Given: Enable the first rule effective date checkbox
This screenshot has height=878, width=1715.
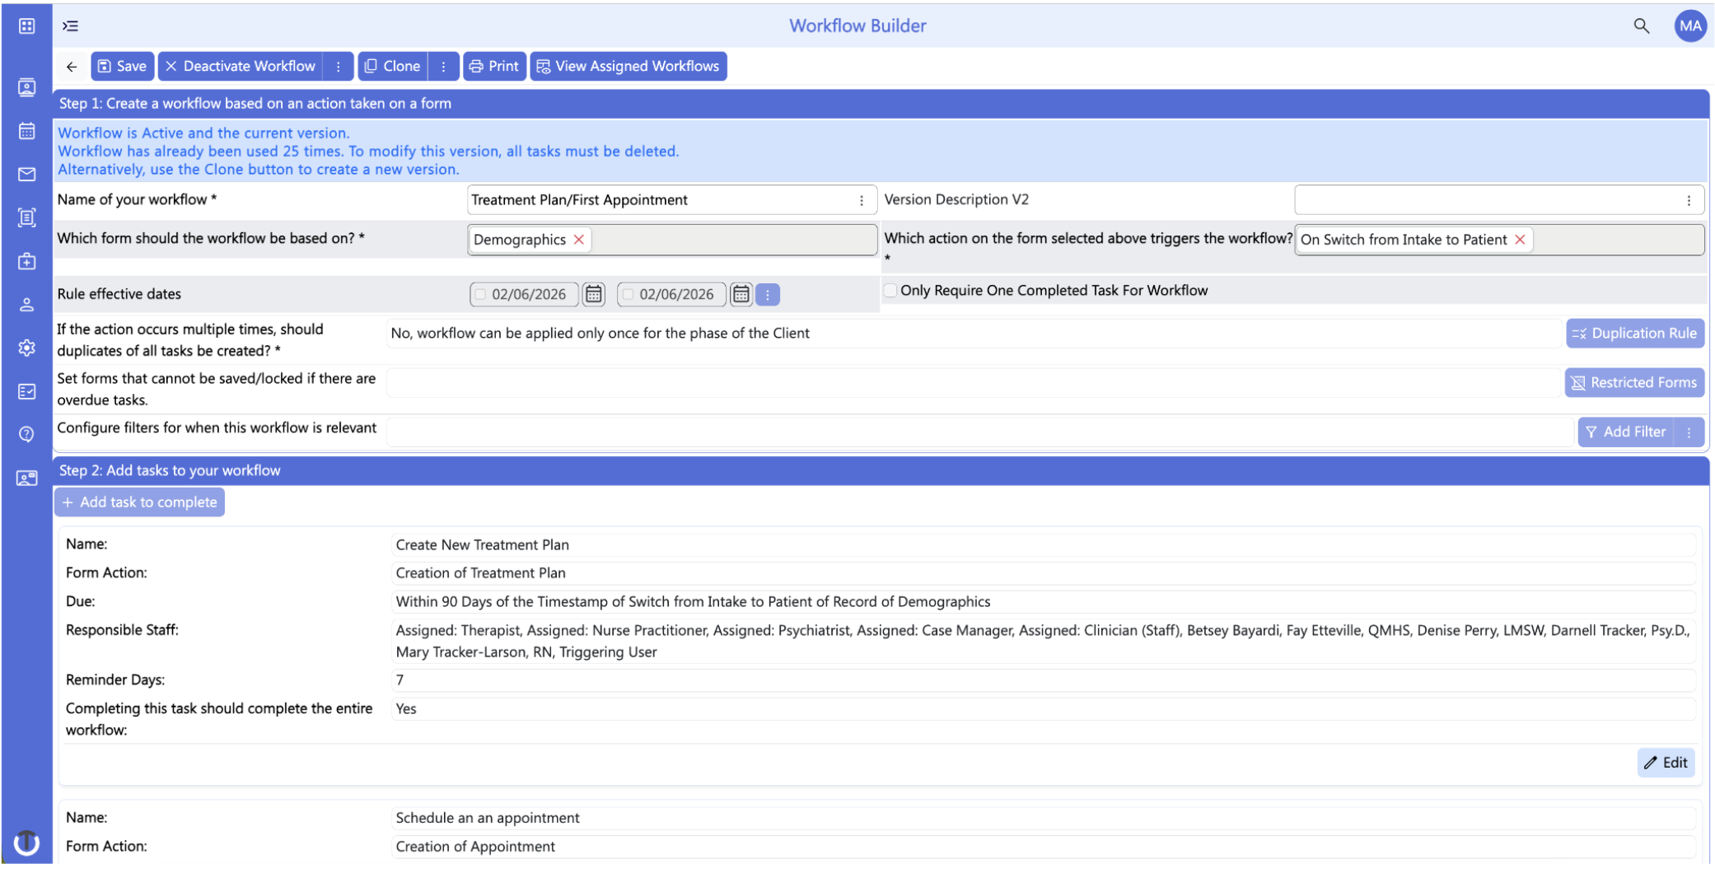Looking at the screenshot, I should [x=480, y=294].
